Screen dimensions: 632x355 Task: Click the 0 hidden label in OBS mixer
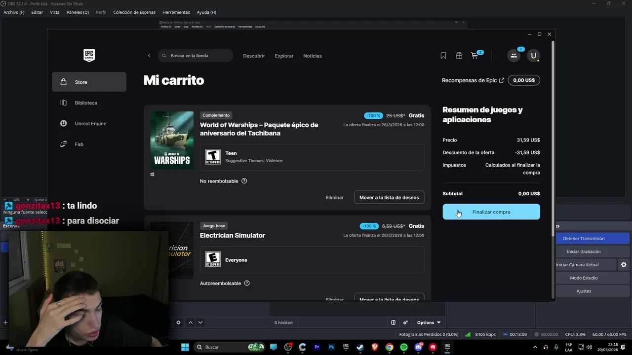click(283, 322)
